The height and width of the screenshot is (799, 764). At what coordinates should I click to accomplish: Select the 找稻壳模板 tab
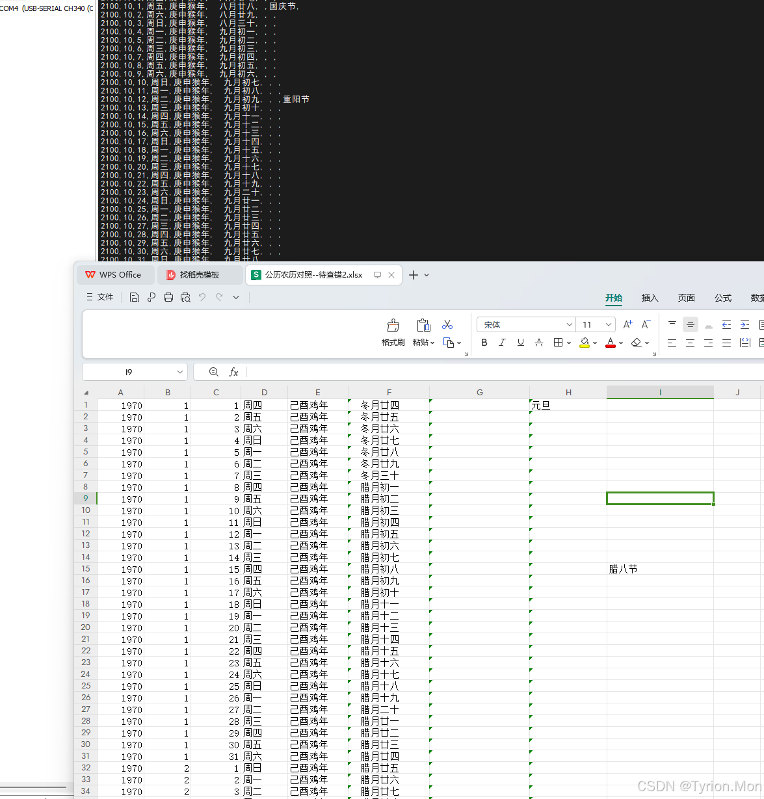point(199,275)
